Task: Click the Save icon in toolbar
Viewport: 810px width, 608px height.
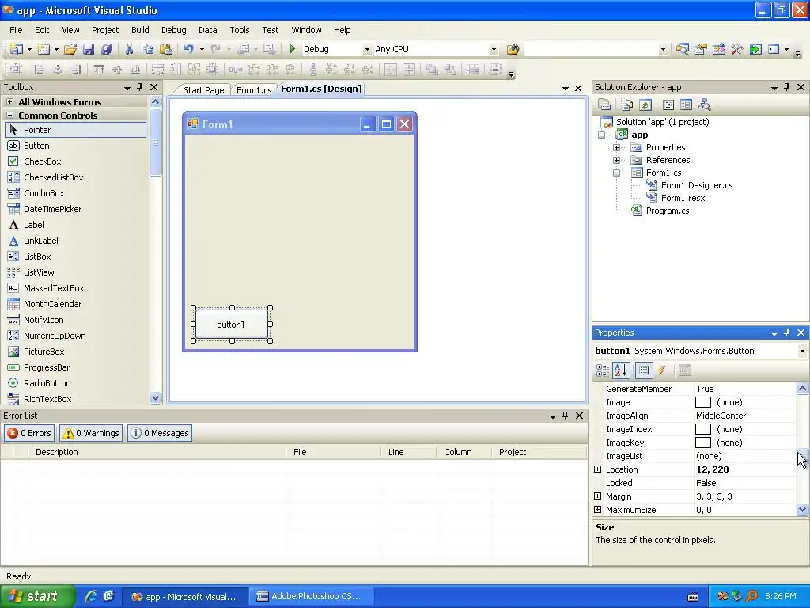Action: 89,49
